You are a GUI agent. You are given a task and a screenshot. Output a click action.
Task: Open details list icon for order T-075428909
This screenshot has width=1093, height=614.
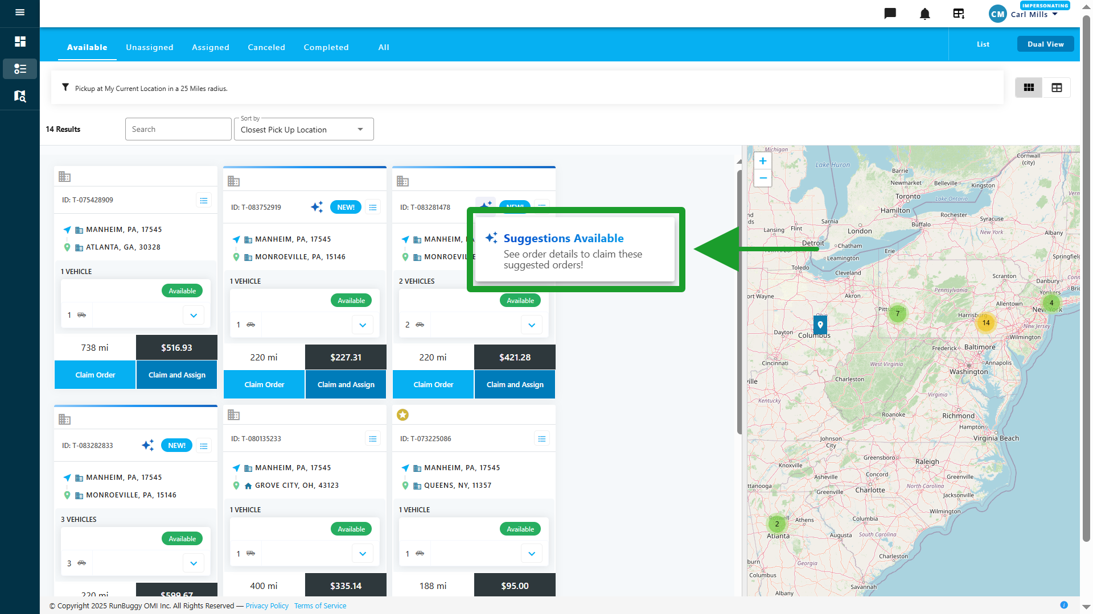[x=204, y=200]
